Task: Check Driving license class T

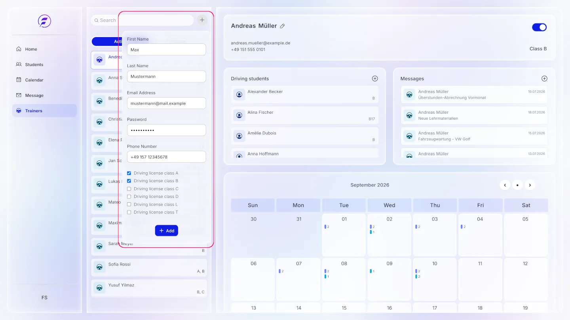Action: pos(129,212)
